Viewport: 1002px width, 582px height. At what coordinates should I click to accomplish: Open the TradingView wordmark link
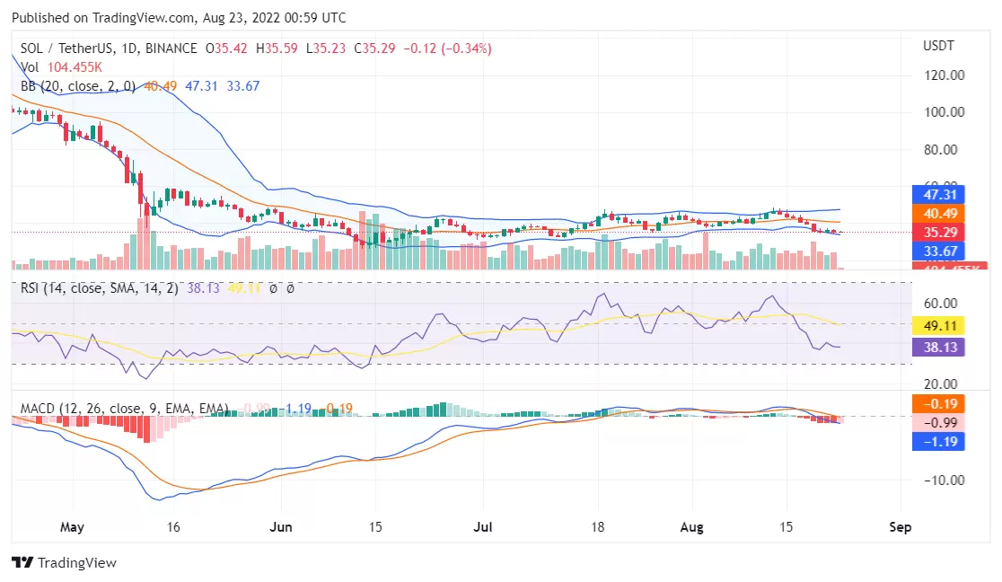pyautogui.click(x=76, y=563)
